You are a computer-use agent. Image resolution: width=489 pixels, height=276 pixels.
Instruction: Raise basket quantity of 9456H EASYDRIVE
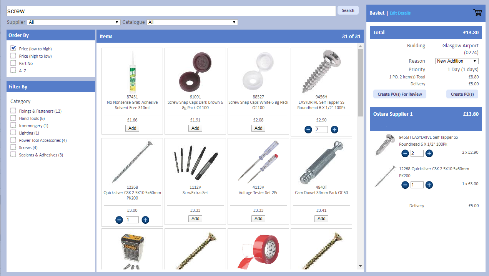click(429, 153)
